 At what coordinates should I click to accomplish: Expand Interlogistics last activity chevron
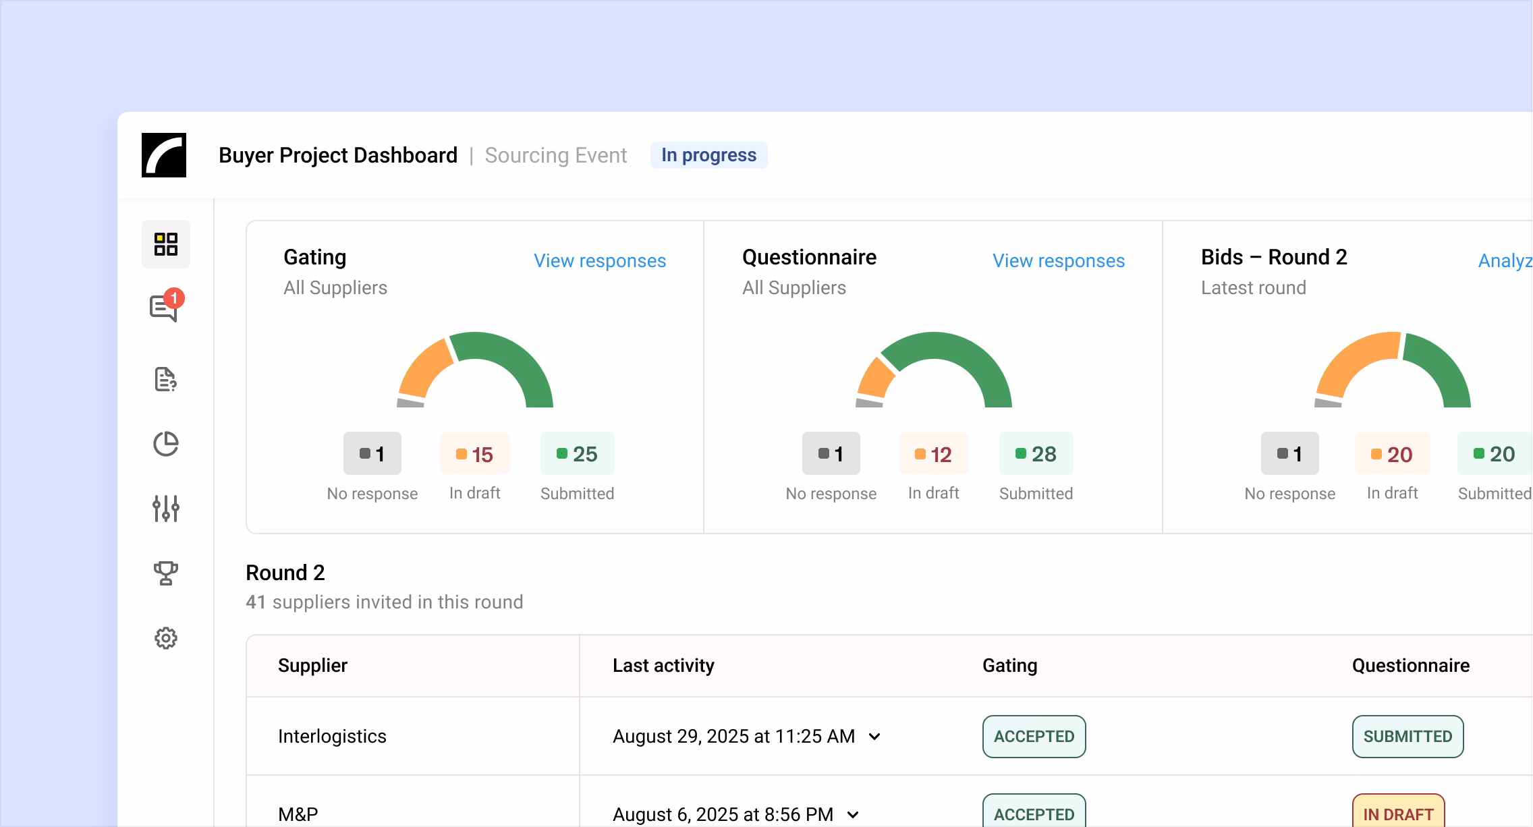coord(874,737)
